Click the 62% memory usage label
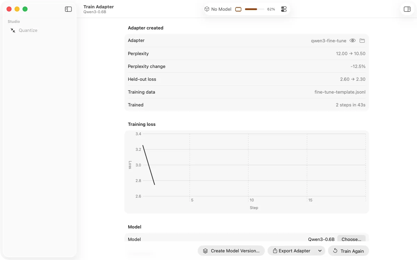This screenshot has width=417, height=260. (271, 9)
